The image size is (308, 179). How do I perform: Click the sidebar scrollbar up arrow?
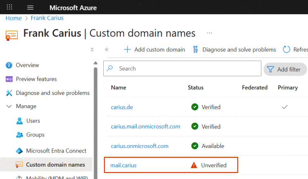(x=96, y=63)
